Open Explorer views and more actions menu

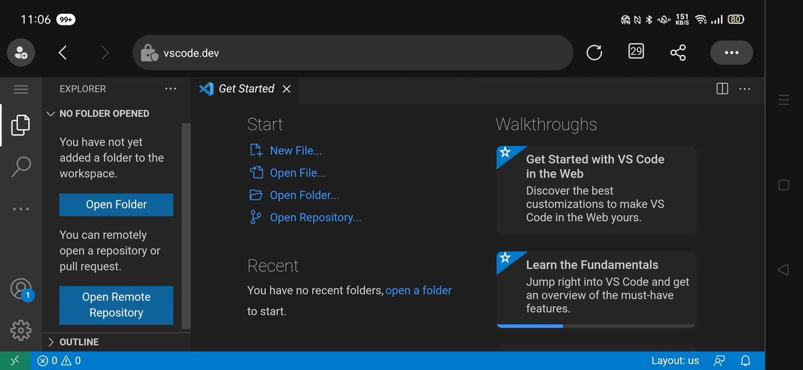pyautogui.click(x=171, y=89)
